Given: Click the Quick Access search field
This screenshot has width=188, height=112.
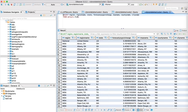Looking at the screenshot, I should click(x=171, y=8).
